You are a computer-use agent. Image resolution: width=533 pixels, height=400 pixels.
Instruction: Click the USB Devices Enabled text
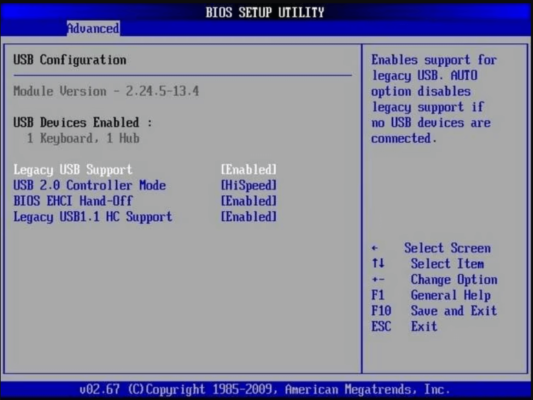click(x=82, y=122)
